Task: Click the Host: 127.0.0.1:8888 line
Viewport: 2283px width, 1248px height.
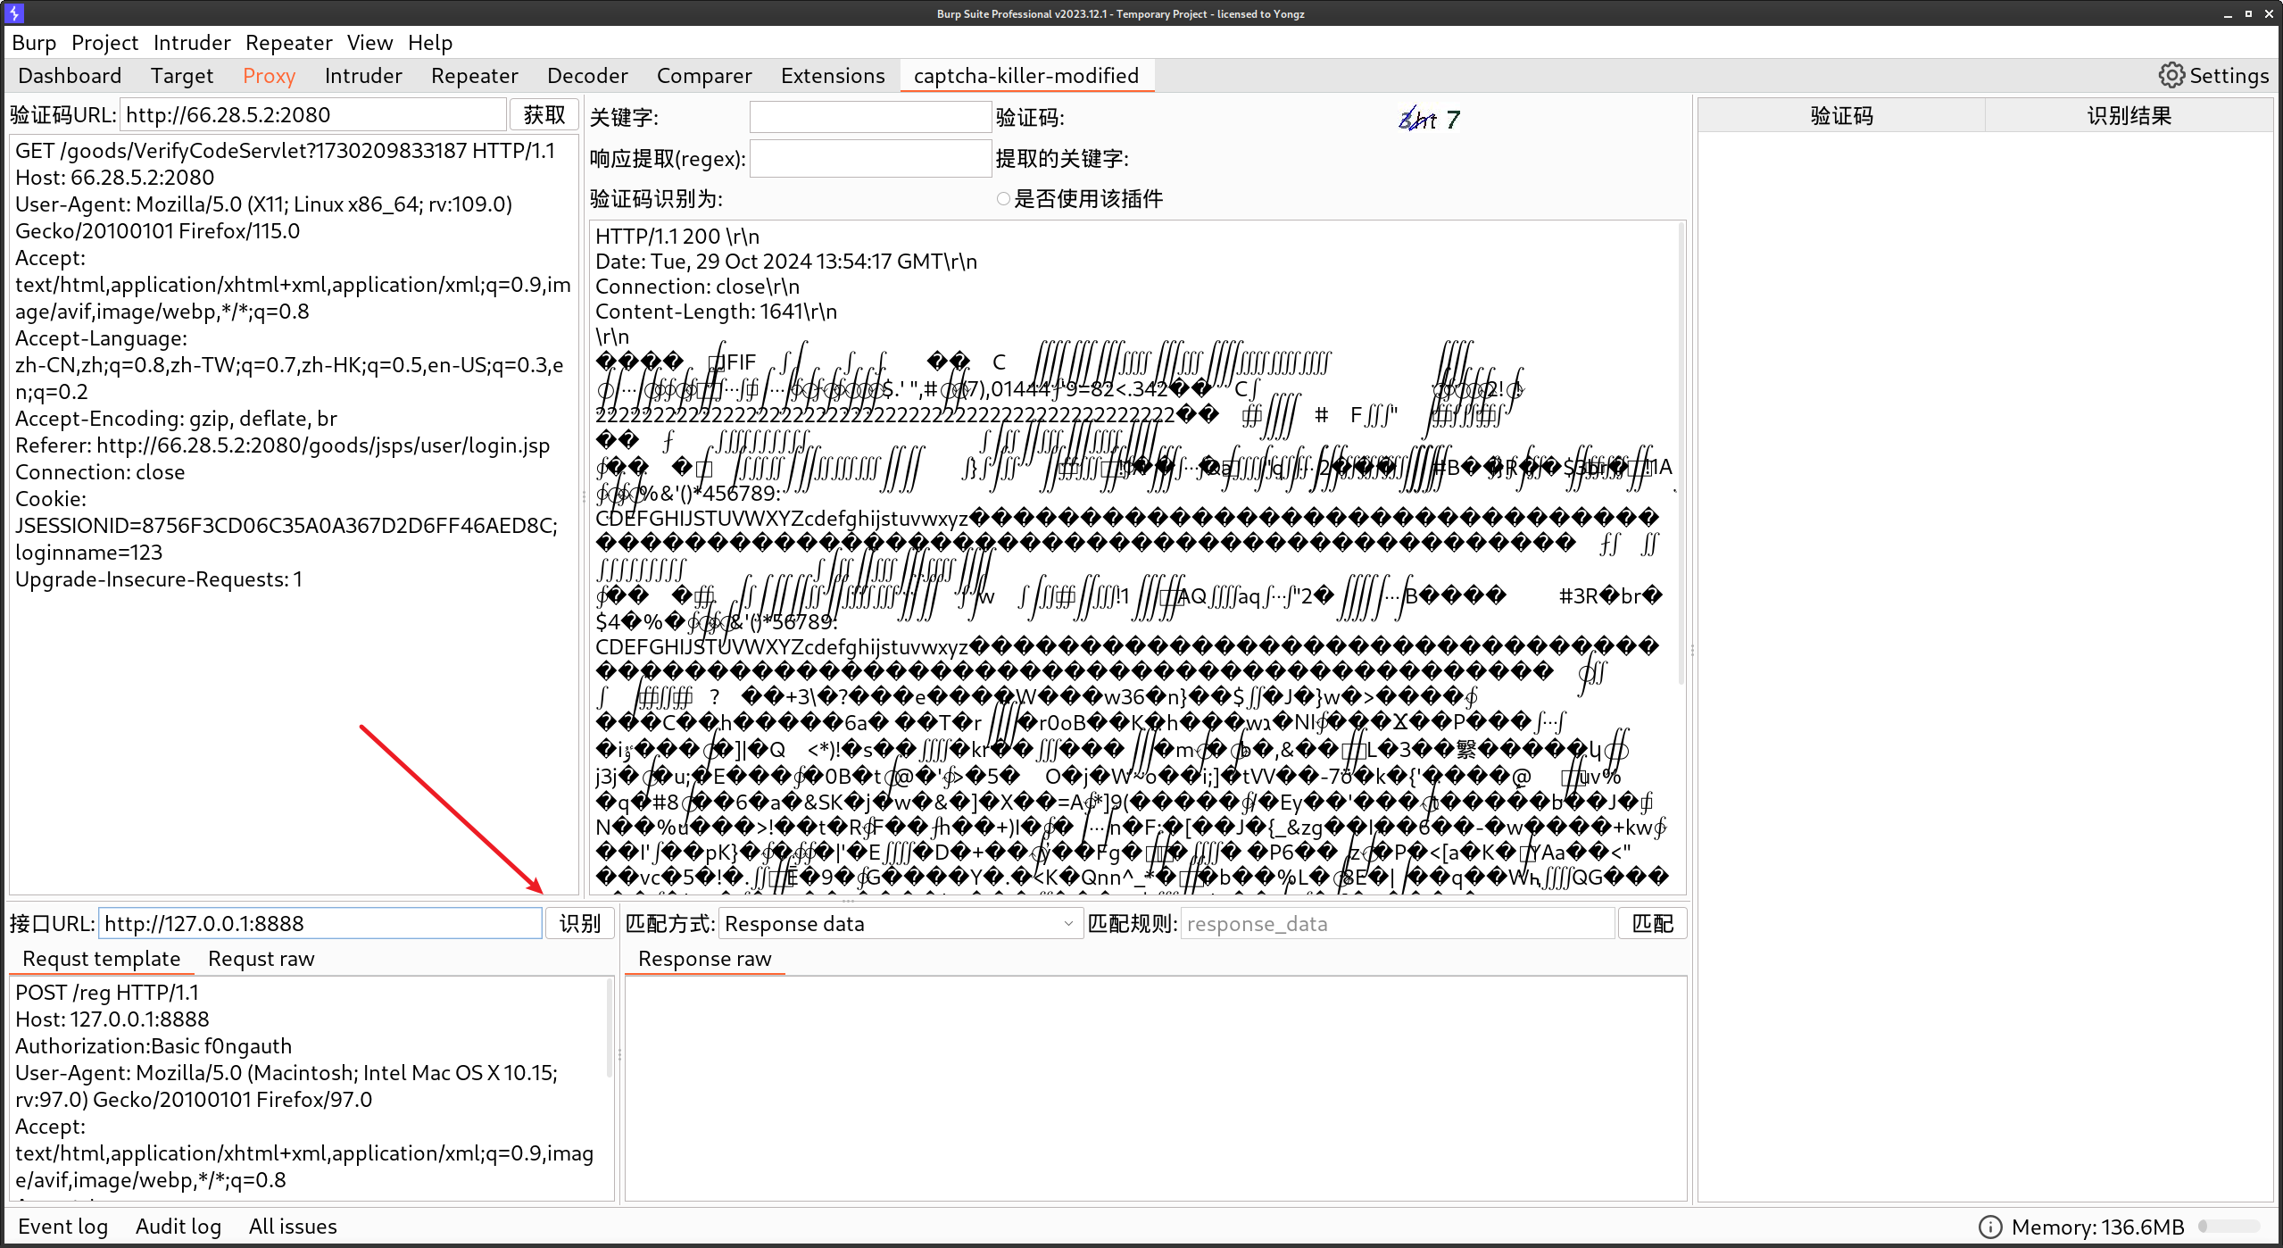Action: click(112, 1019)
